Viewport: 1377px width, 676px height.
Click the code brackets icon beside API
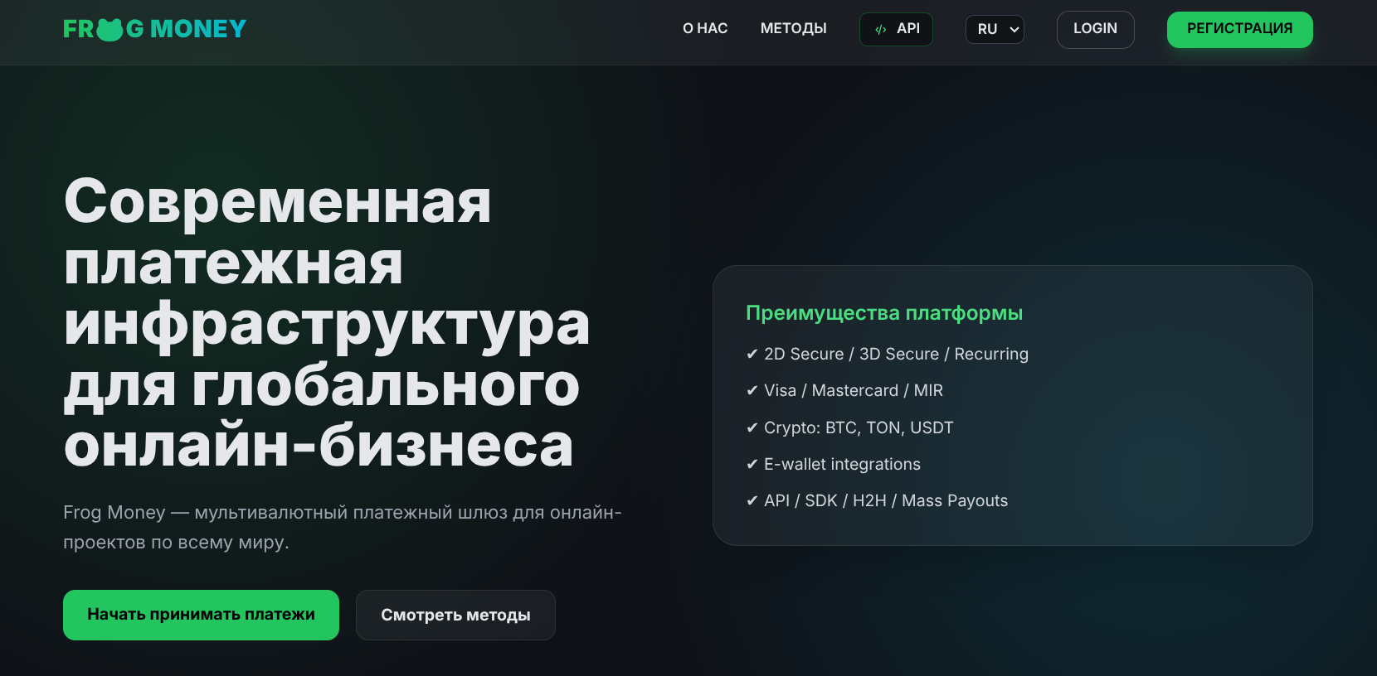pyautogui.click(x=880, y=30)
